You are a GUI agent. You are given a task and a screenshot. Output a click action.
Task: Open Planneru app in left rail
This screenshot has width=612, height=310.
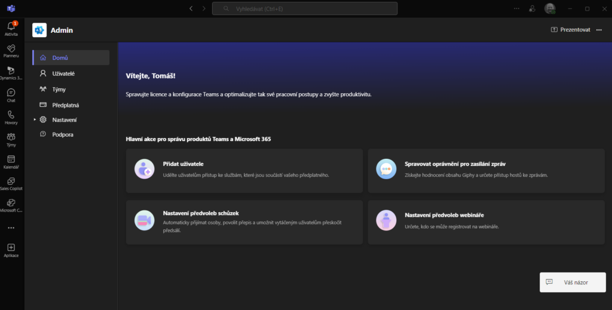coord(11,51)
